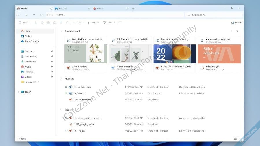Unpin the Desktop folder pin icon
Screen dimensions: 260x146
tap(52, 51)
